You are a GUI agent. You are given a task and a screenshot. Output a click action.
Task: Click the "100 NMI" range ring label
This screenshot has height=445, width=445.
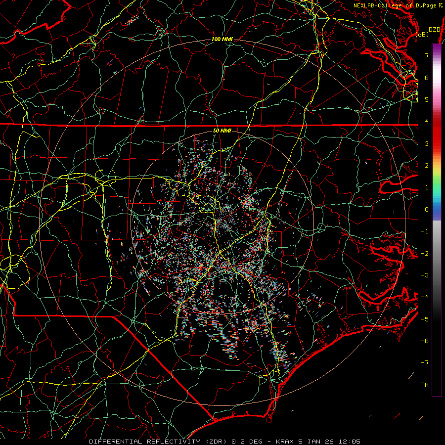222,39
